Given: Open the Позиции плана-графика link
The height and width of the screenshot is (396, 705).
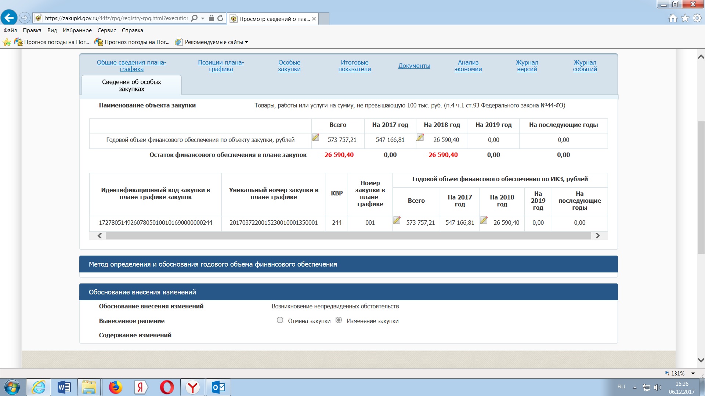Looking at the screenshot, I should point(221,66).
